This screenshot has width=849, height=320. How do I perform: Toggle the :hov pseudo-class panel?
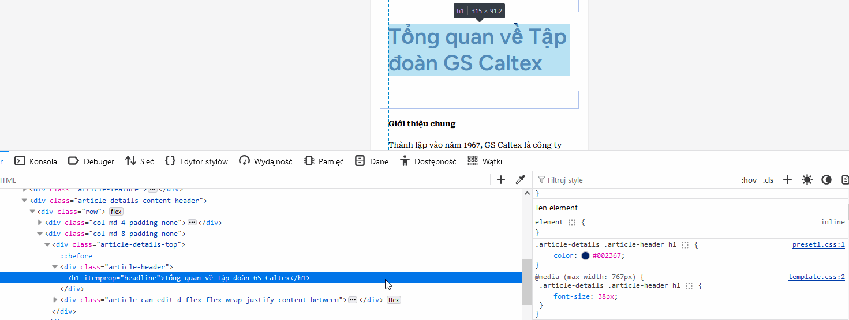coord(749,180)
